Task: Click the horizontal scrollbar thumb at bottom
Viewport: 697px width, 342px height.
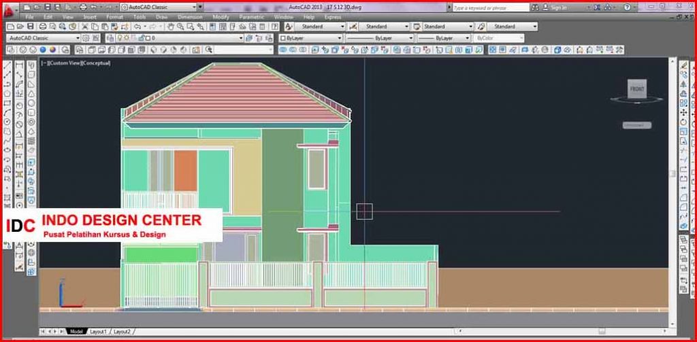Action: pyautogui.click(x=602, y=331)
